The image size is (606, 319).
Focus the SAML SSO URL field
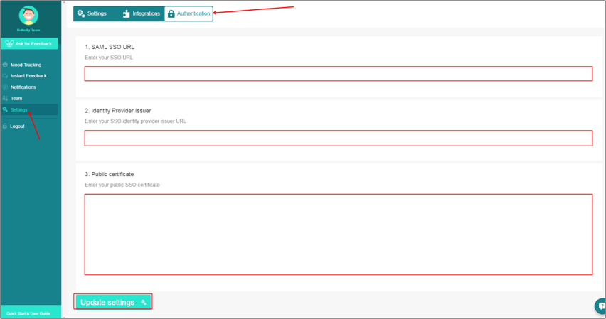[x=338, y=74]
